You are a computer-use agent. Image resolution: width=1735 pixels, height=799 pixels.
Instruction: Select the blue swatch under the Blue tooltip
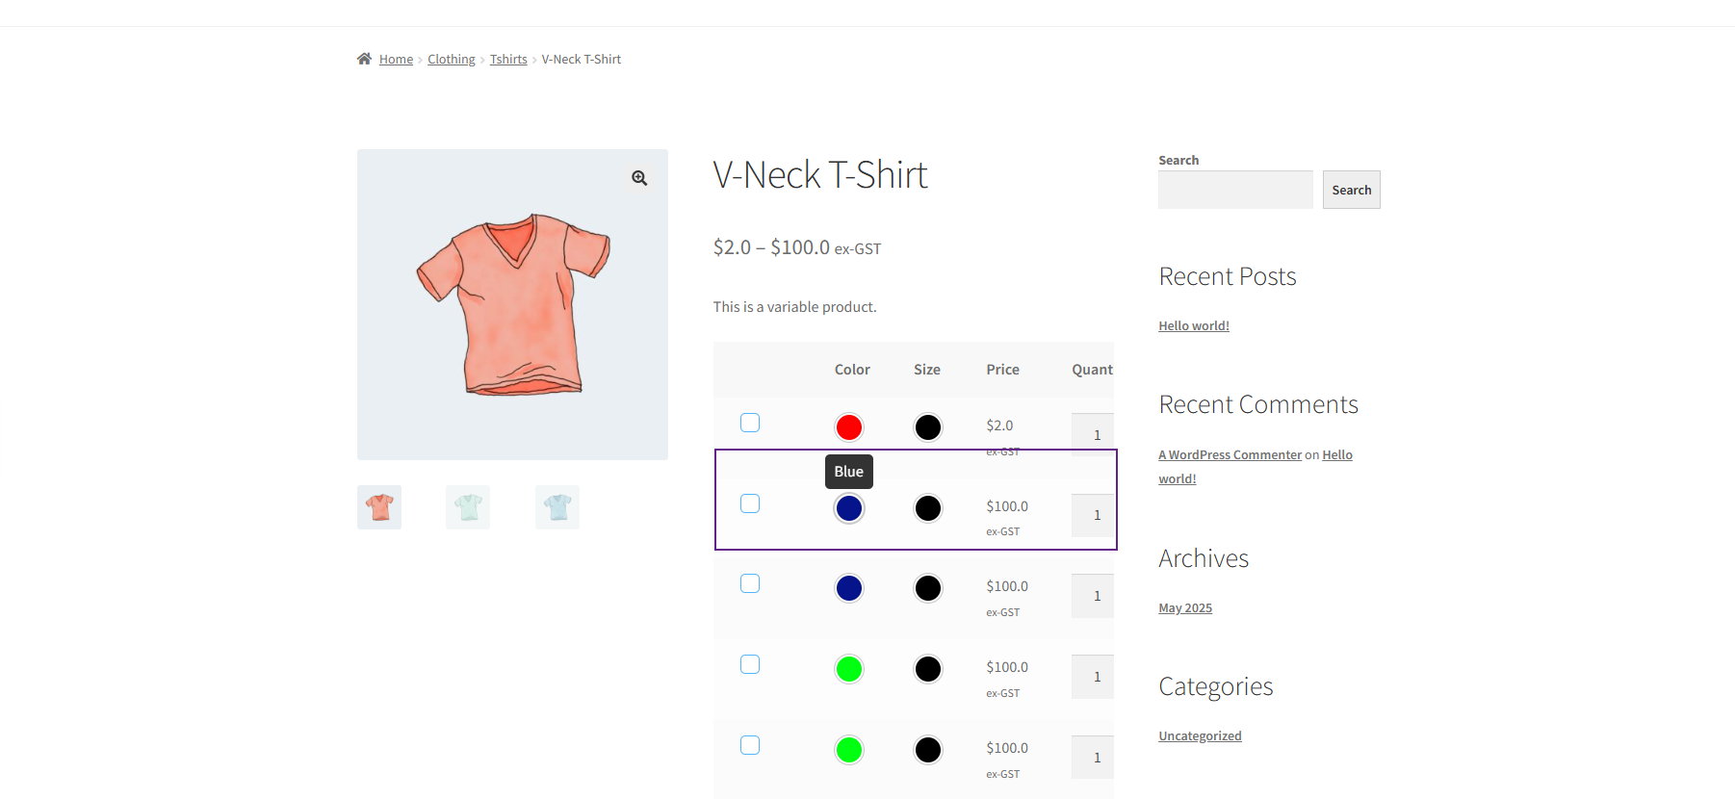click(848, 508)
